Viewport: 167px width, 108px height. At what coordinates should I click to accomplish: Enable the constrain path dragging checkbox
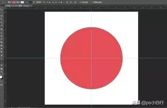[x=91, y=2]
